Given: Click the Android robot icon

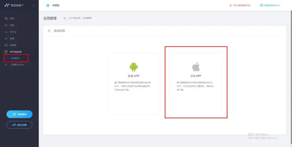Looking at the screenshot, I should [x=134, y=67].
